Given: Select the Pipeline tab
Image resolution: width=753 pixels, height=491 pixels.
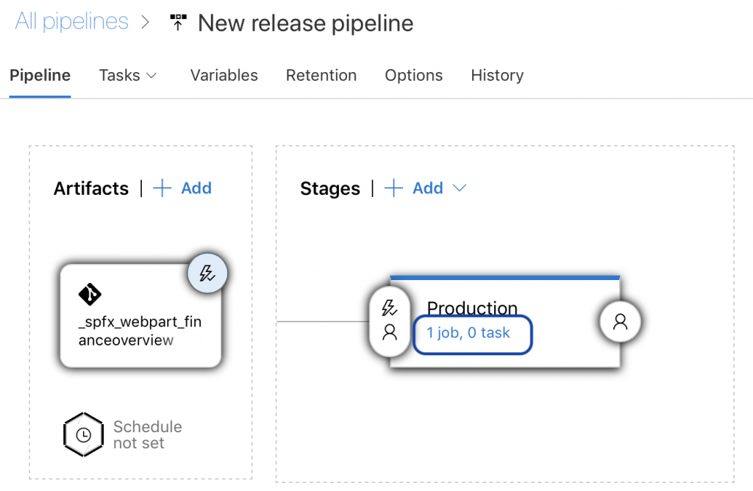Looking at the screenshot, I should (40, 76).
